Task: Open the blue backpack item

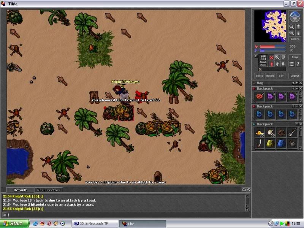Action: 281,144
